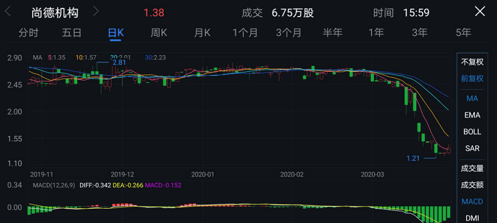Switch sub-chart to DMI indicator
The width and height of the screenshot is (497, 223).
pyautogui.click(x=472, y=218)
